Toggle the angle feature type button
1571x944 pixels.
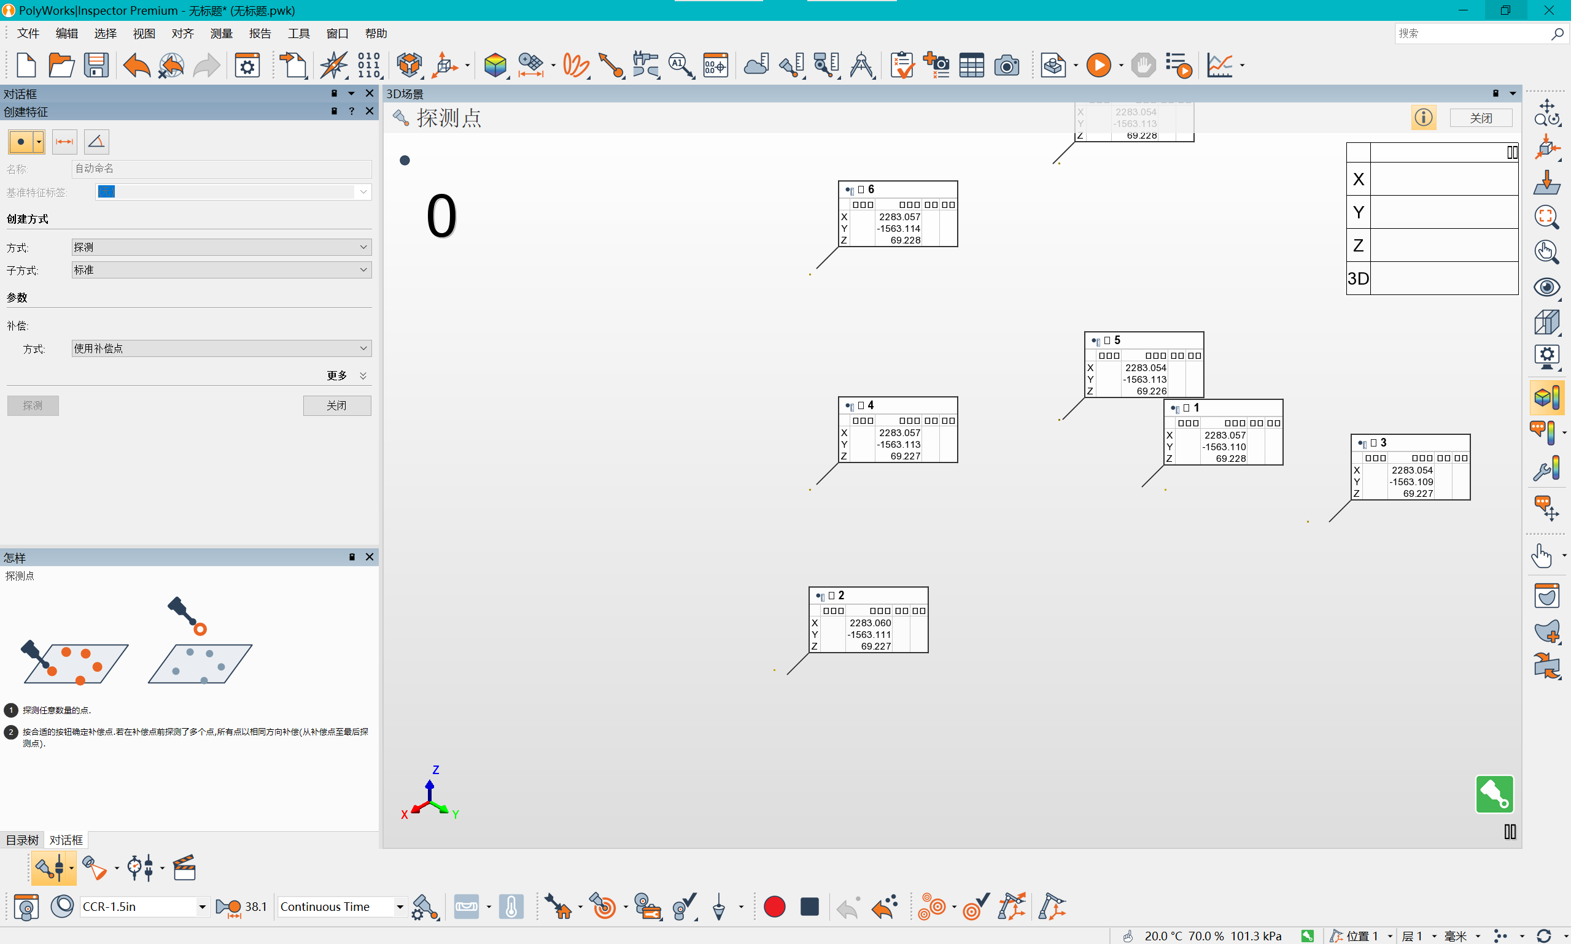[96, 141]
